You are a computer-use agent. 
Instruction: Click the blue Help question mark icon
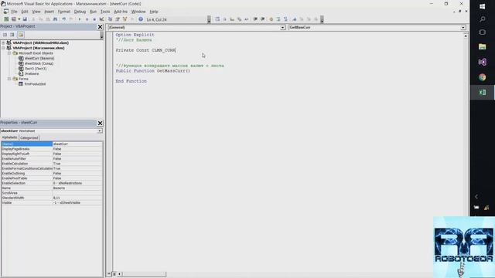[x=141, y=19]
